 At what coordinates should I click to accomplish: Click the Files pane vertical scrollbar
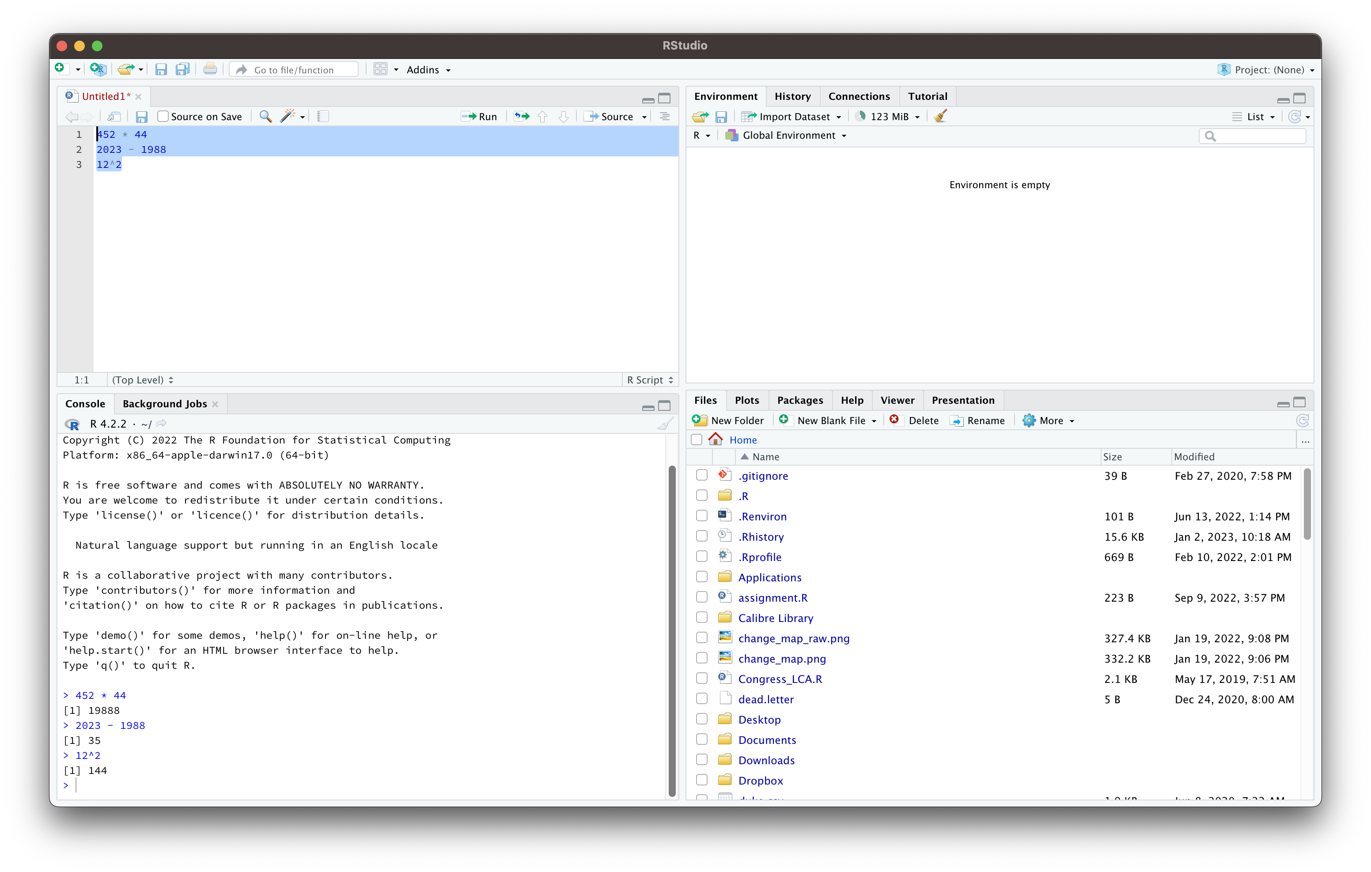pyautogui.click(x=1307, y=504)
